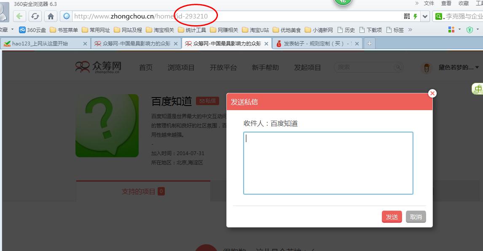
Task: Open a new browser tab with plus button
Action: [x=369, y=43]
